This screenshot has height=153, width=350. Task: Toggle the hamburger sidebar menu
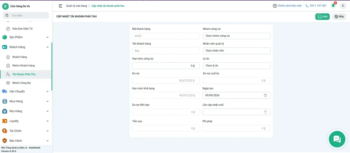coord(61,6)
